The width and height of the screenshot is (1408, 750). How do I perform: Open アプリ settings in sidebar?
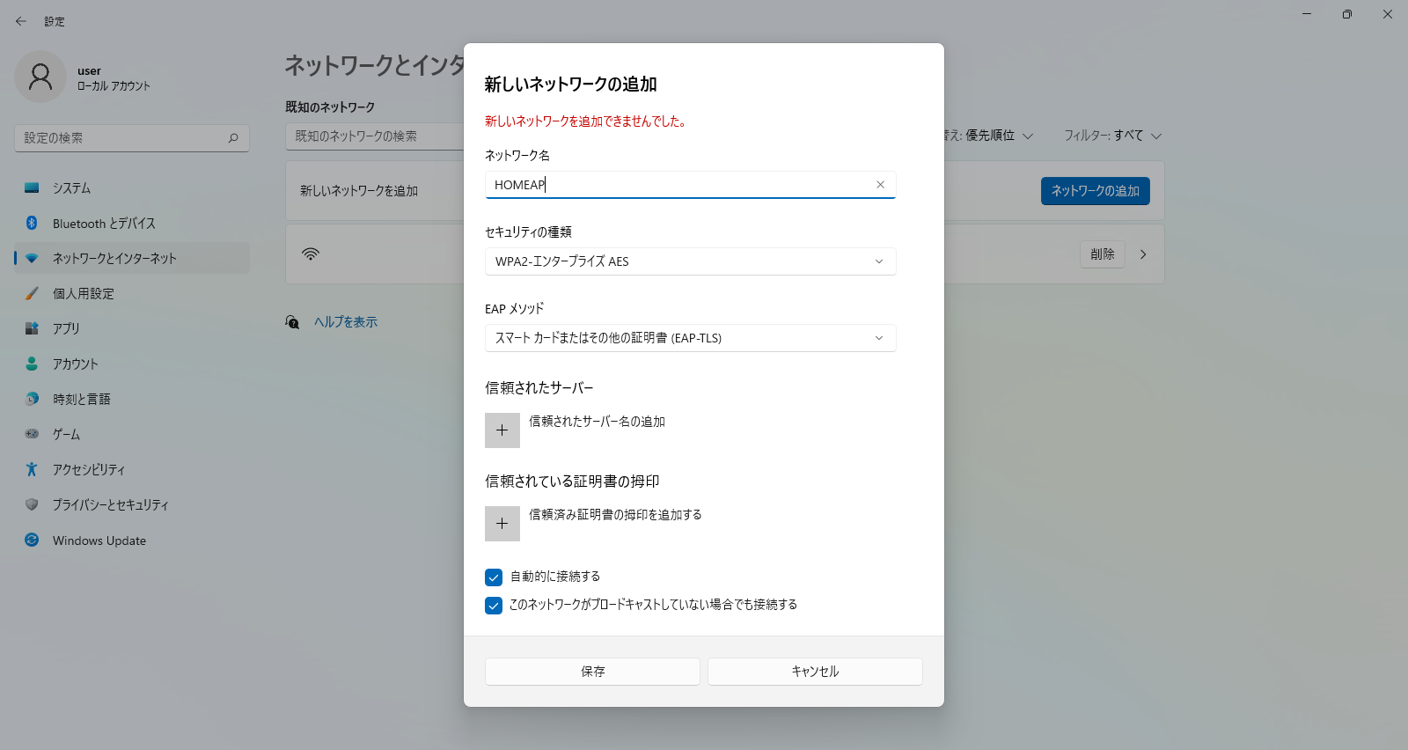coord(132,329)
